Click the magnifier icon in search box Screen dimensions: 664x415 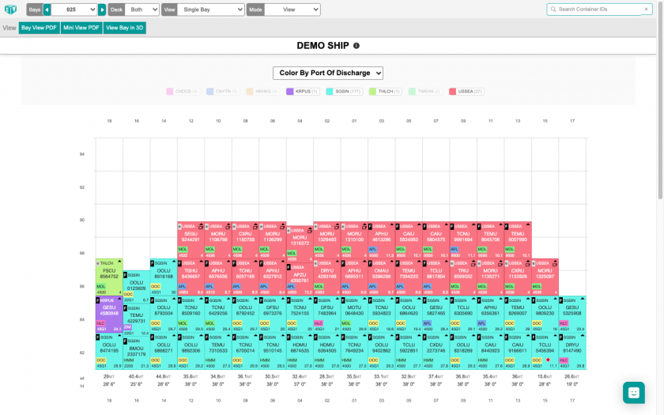click(553, 9)
